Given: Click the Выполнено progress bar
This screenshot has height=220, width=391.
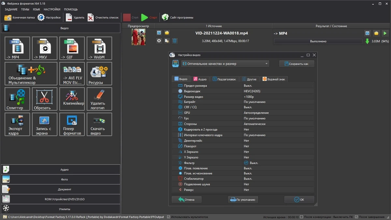Looking at the screenshot, I should pyautogui.click(x=318, y=41).
